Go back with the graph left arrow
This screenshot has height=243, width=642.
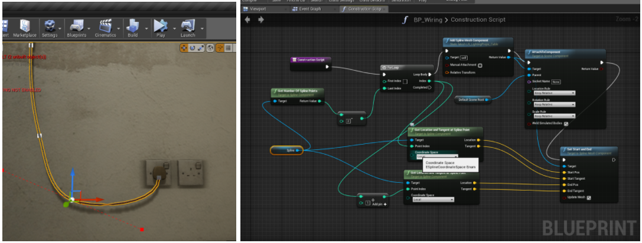[x=247, y=19]
